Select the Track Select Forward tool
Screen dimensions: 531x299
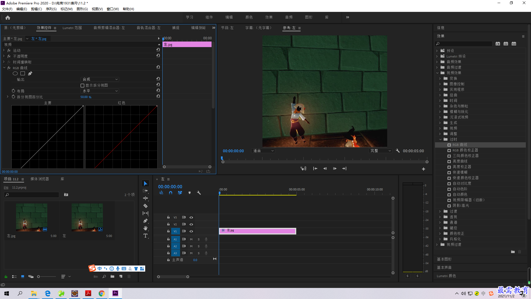[145, 191]
